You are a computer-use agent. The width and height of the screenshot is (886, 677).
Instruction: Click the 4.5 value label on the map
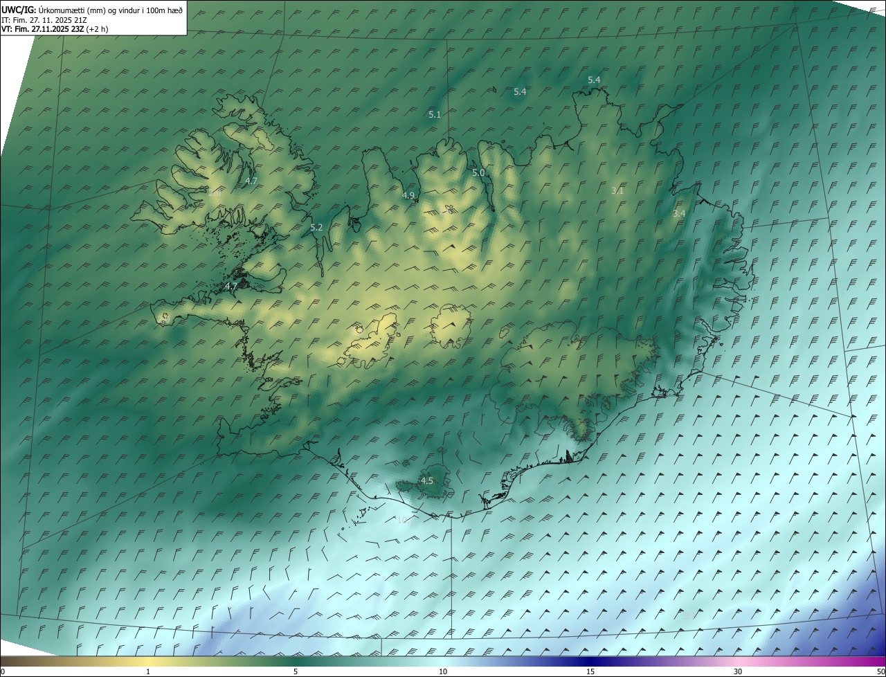(x=427, y=480)
